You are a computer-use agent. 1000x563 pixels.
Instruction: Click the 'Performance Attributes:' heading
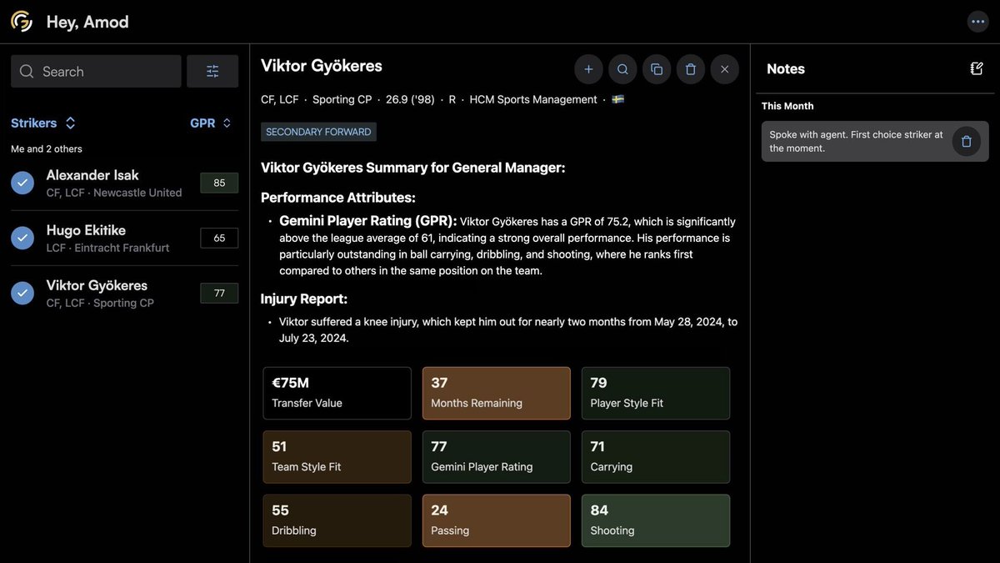(x=338, y=198)
